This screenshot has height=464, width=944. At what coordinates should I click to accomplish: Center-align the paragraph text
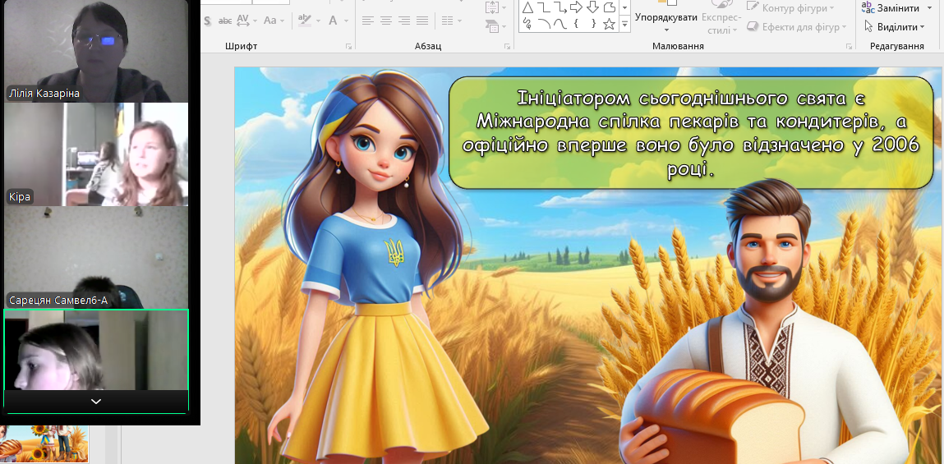pyautogui.click(x=386, y=21)
